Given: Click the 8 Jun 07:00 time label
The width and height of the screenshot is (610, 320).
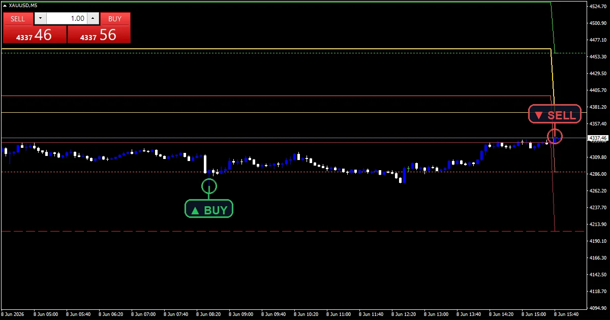Looking at the screenshot, I should tap(144, 314).
